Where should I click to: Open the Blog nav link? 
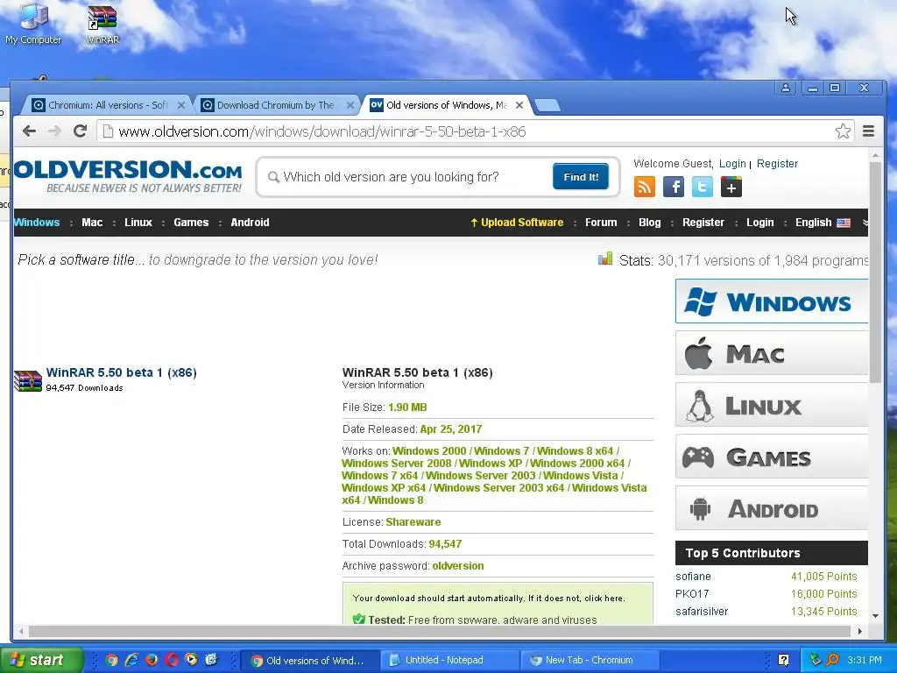coord(649,223)
